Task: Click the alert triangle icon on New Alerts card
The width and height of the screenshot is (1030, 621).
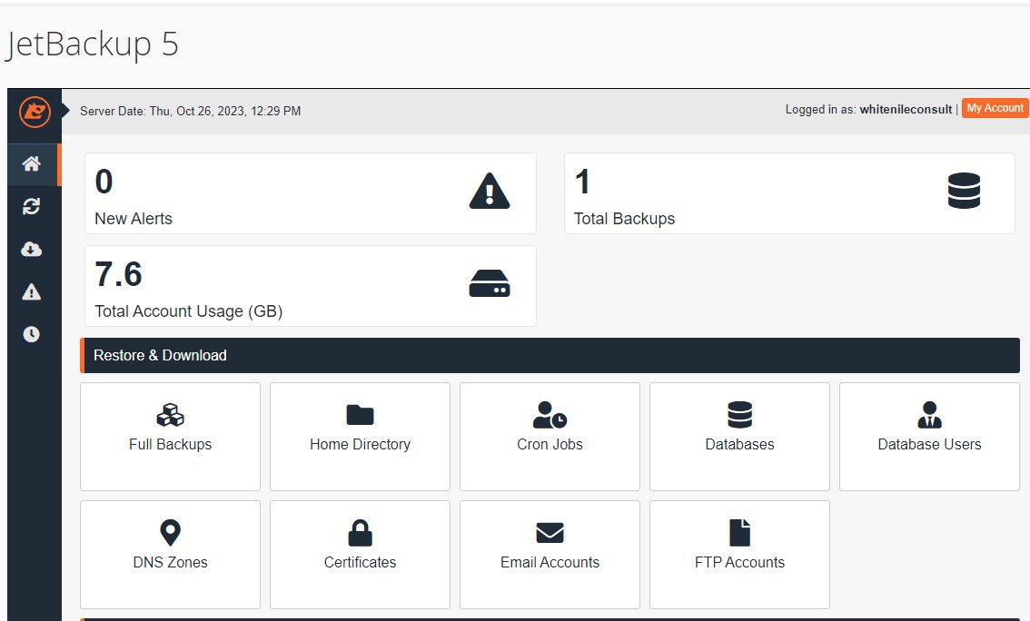Action: [489, 191]
